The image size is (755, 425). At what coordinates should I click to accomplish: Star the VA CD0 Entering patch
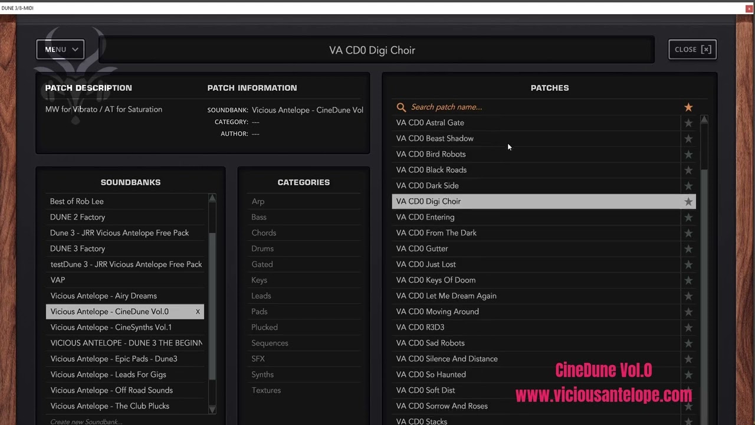tap(688, 217)
